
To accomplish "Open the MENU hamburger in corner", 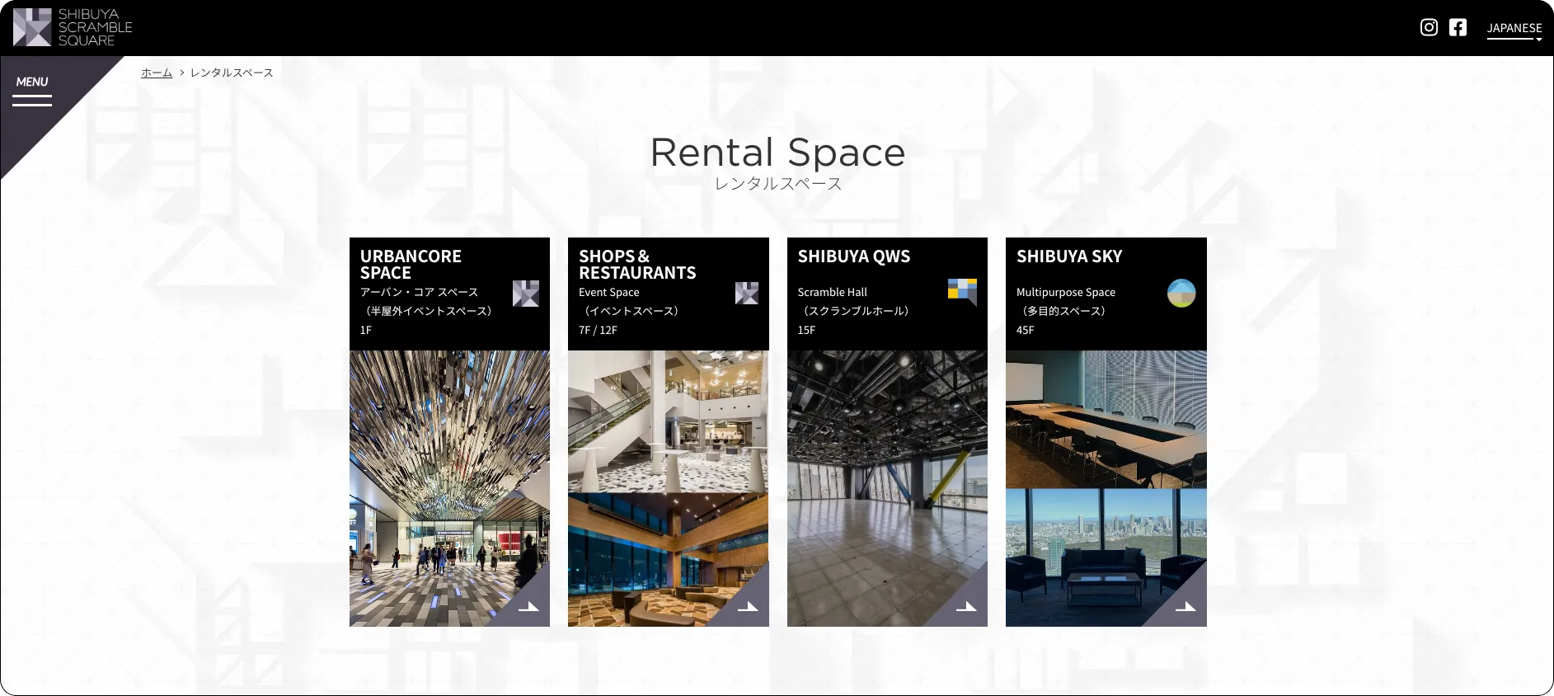I will 32,90.
